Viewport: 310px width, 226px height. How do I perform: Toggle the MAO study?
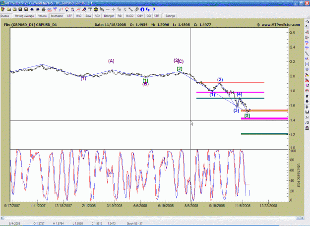point(78,16)
